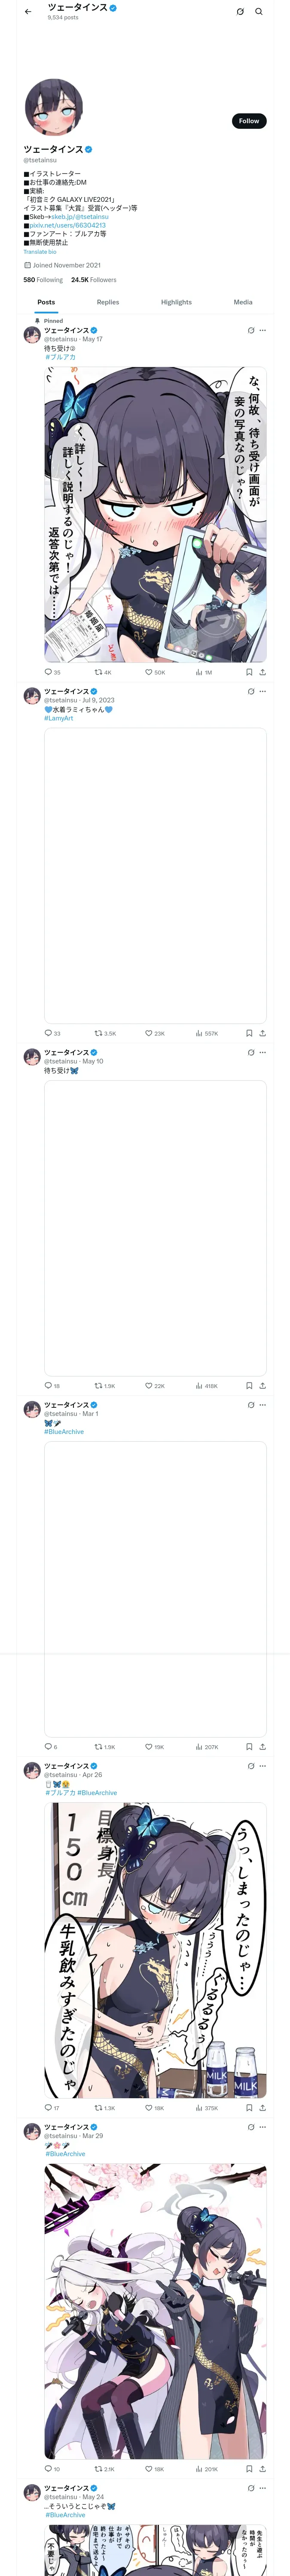The height and width of the screenshot is (2576, 290).
Task: Open more options on Apr 26 post
Action: pos(263,1766)
